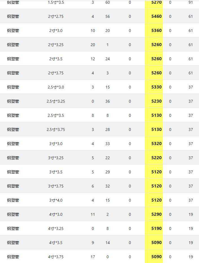Click the 3寸*3.0 specification cell
Image resolution: width=199 pixels, height=263 pixels.
point(56,144)
